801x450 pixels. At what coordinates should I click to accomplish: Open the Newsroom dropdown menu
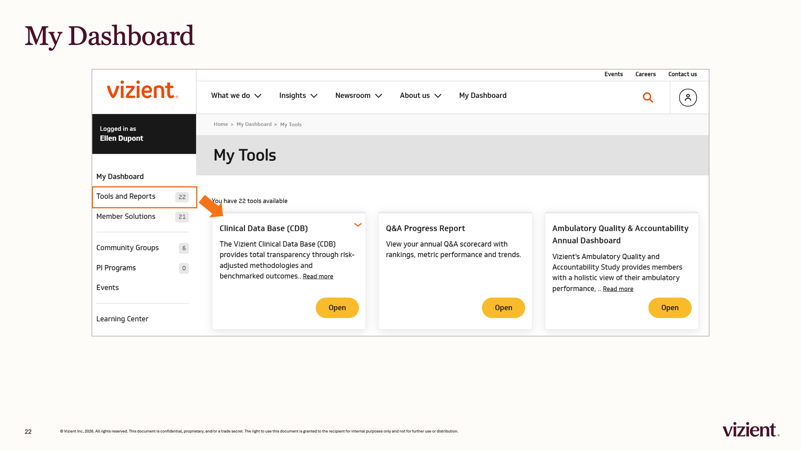coord(359,95)
